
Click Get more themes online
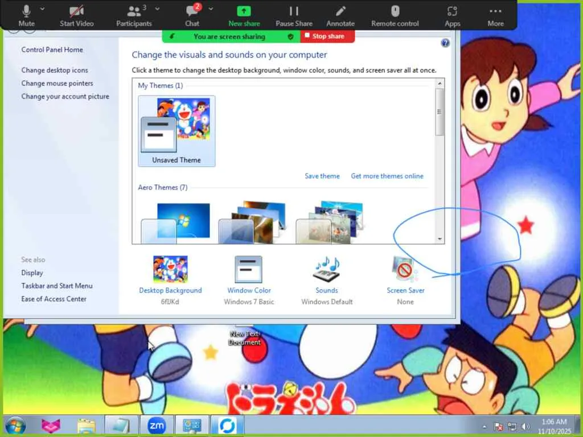click(387, 176)
